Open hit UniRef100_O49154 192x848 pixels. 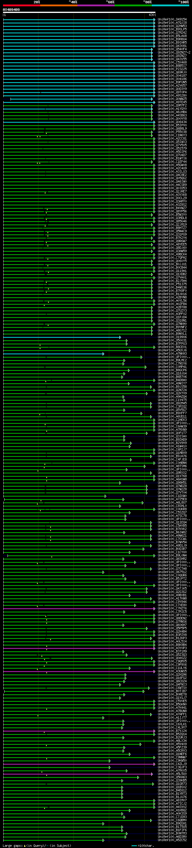pyautogui.click(x=172, y=20)
